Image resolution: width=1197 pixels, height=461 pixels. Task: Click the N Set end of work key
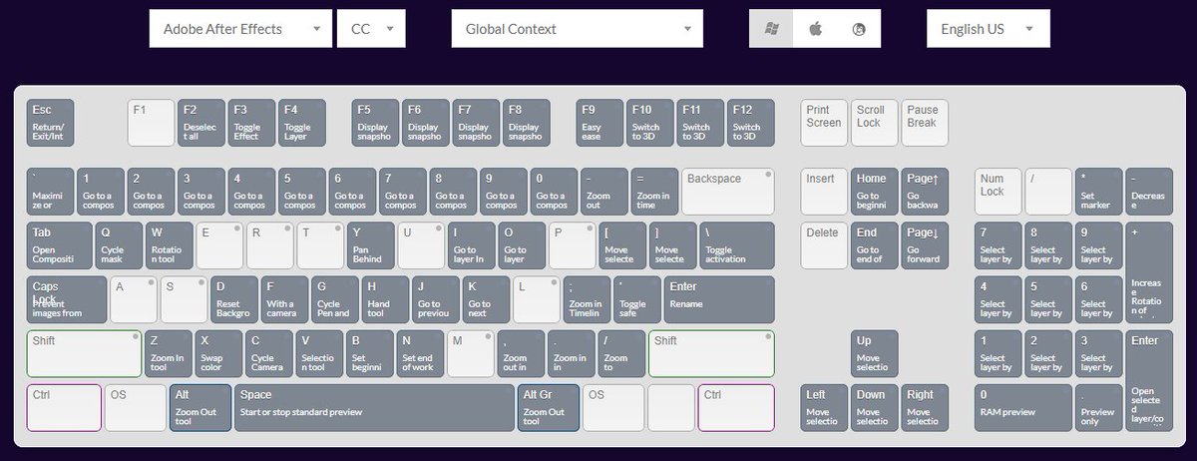[420, 353]
